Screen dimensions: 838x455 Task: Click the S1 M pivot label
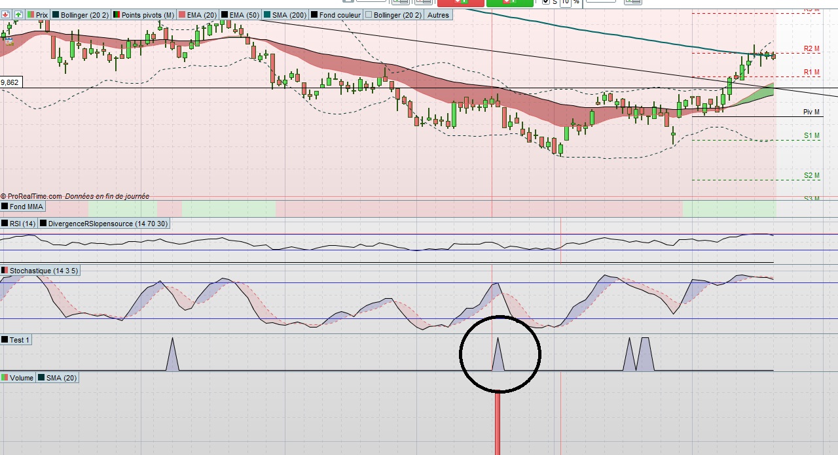coord(812,136)
